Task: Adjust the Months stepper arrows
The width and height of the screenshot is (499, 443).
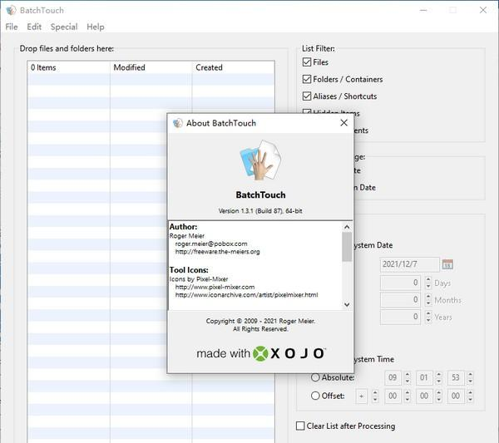Action: [x=428, y=299]
